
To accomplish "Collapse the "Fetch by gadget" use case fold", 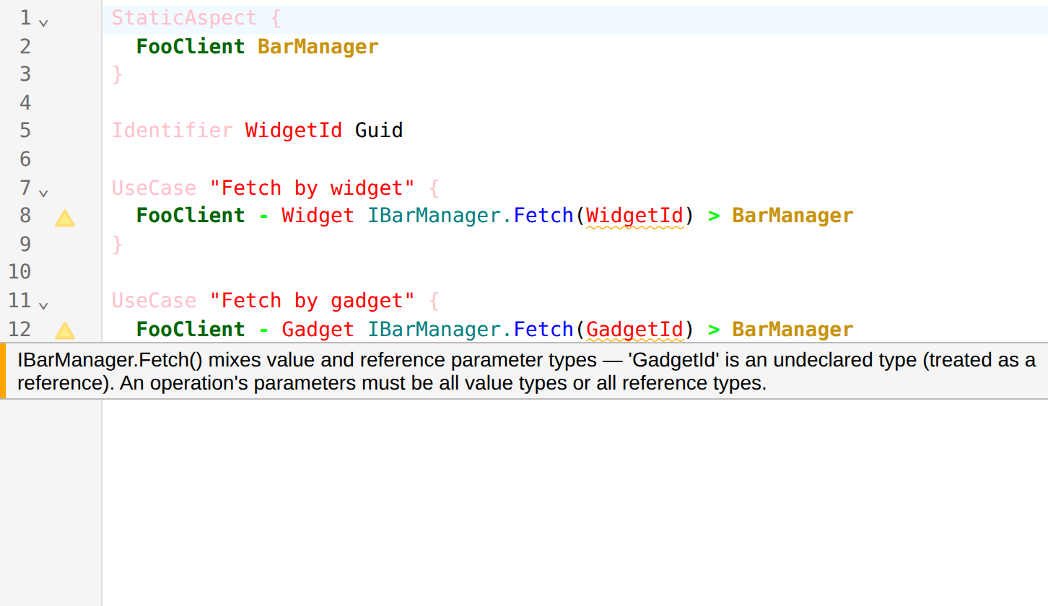I will 43,305.
